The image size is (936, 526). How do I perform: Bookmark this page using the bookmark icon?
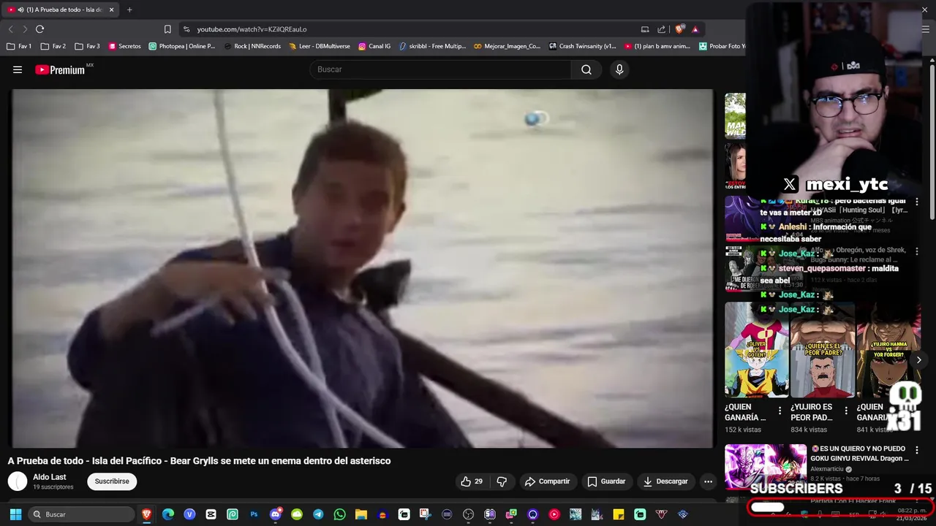point(167,29)
